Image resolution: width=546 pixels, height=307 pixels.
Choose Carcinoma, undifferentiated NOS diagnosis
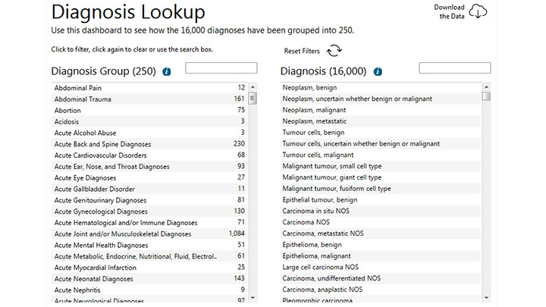[381, 278]
